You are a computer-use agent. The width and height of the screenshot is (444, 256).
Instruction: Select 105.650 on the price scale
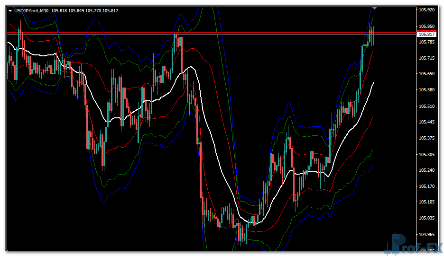[x=427, y=74]
